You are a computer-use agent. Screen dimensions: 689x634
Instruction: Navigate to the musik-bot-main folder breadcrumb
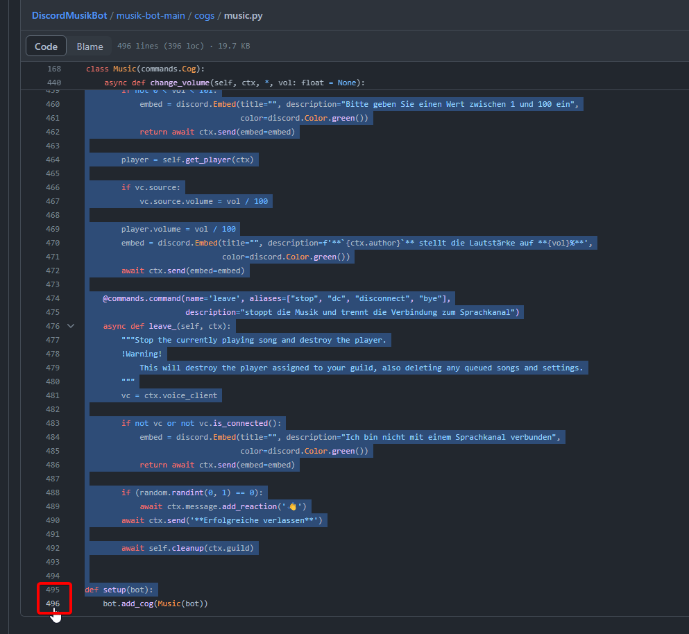[x=150, y=15]
